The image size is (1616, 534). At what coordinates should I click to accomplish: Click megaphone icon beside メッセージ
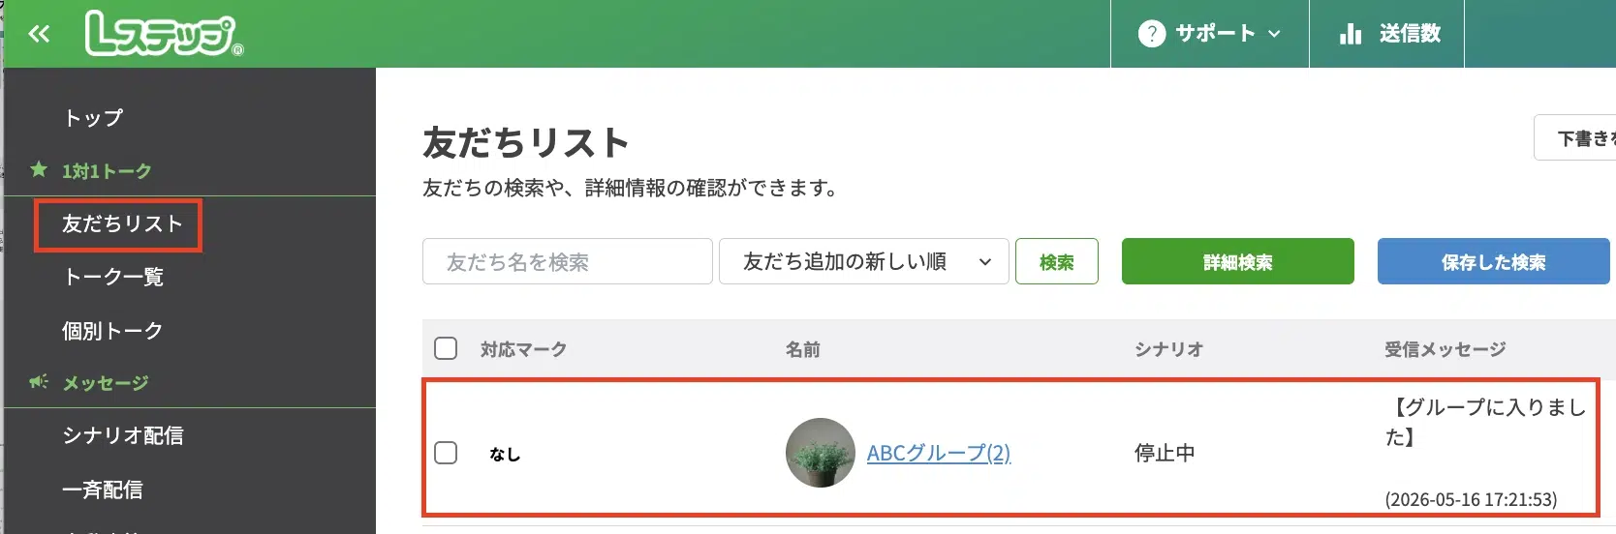(x=39, y=382)
